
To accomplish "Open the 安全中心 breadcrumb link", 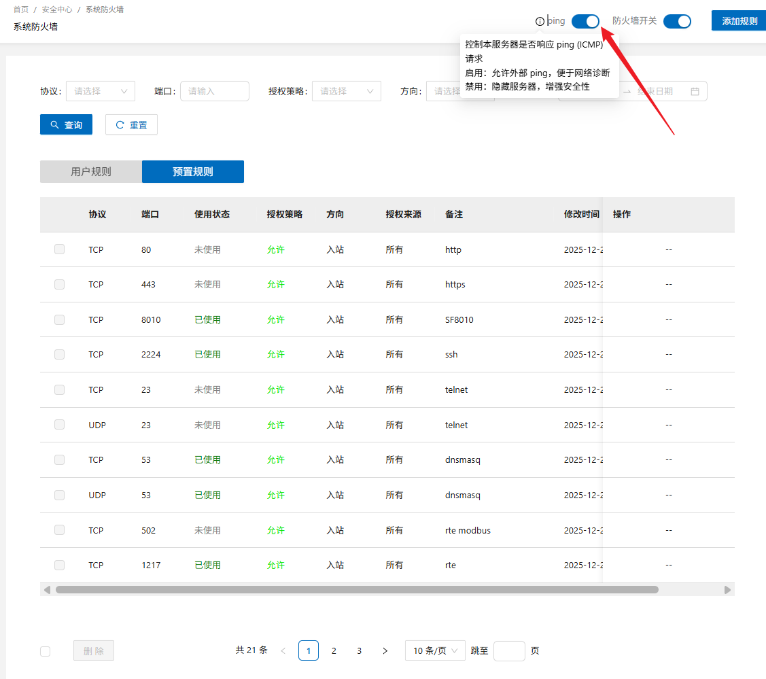I will click(x=57, y=10).
